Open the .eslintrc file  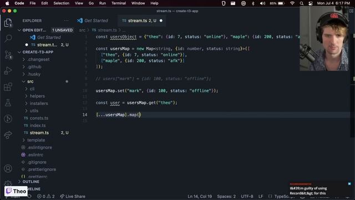click(x=35, y=154)
